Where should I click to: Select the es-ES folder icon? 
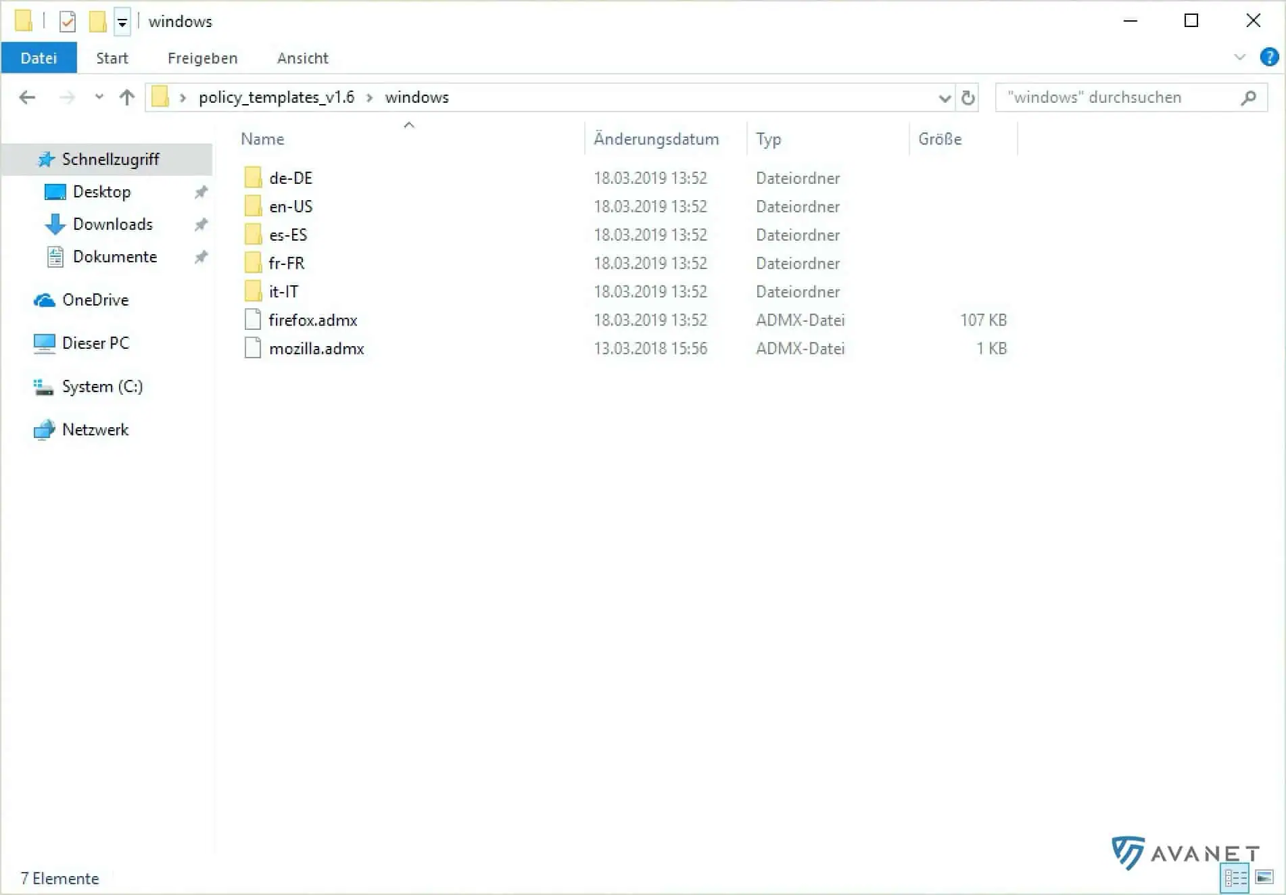tap(253, 235)
